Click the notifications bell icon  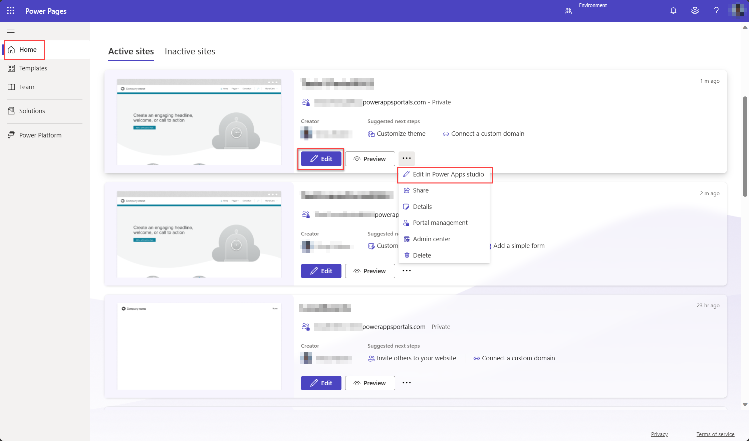pos(673,10)
